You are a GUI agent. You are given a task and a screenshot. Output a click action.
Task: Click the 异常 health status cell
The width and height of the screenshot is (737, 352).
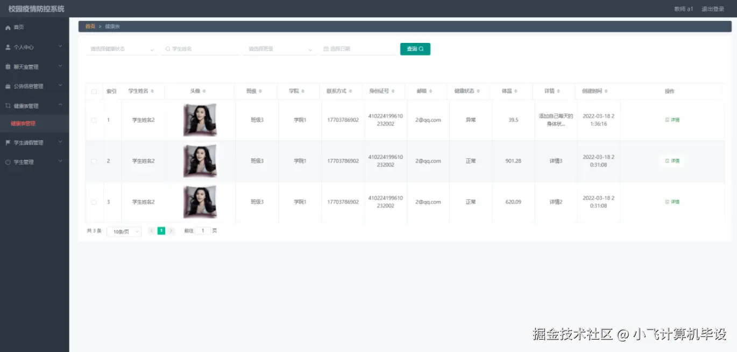click(471, 120)
